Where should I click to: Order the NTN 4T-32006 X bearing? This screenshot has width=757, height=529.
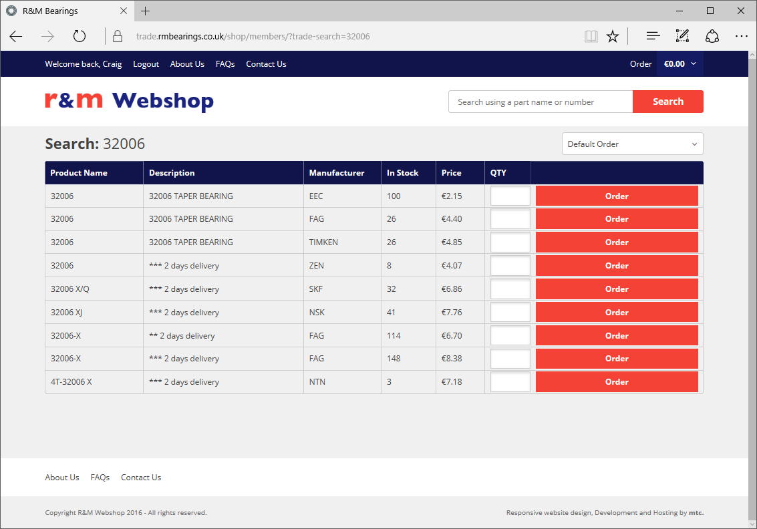pyautogui.click(x=617, y=382)
